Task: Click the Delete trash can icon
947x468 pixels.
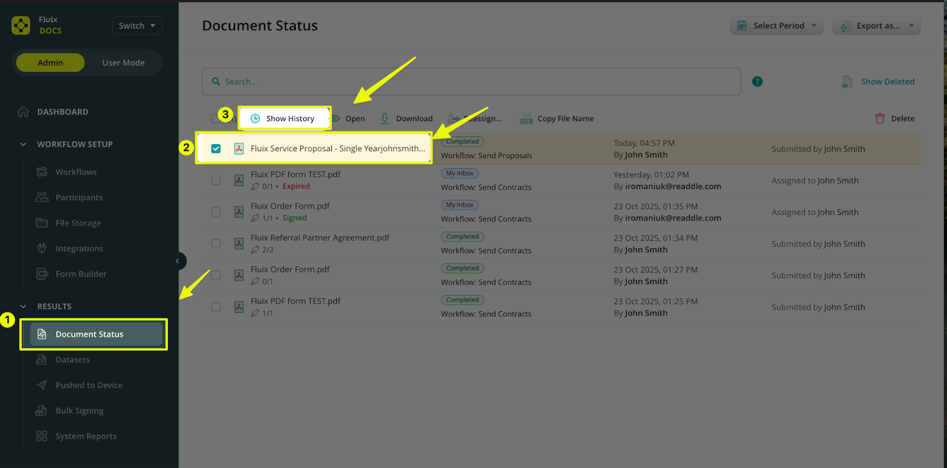Action: (x=880, y=118)
